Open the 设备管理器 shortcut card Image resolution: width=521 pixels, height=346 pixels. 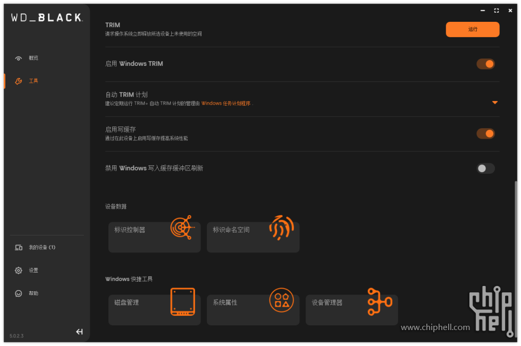(351, 310)
